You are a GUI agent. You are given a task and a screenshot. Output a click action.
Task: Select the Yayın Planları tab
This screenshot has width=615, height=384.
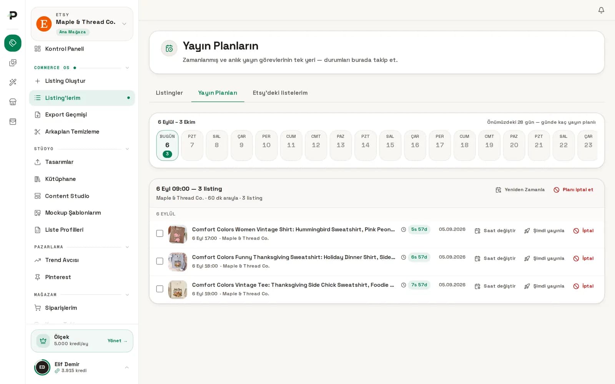(x=218, y=93)
